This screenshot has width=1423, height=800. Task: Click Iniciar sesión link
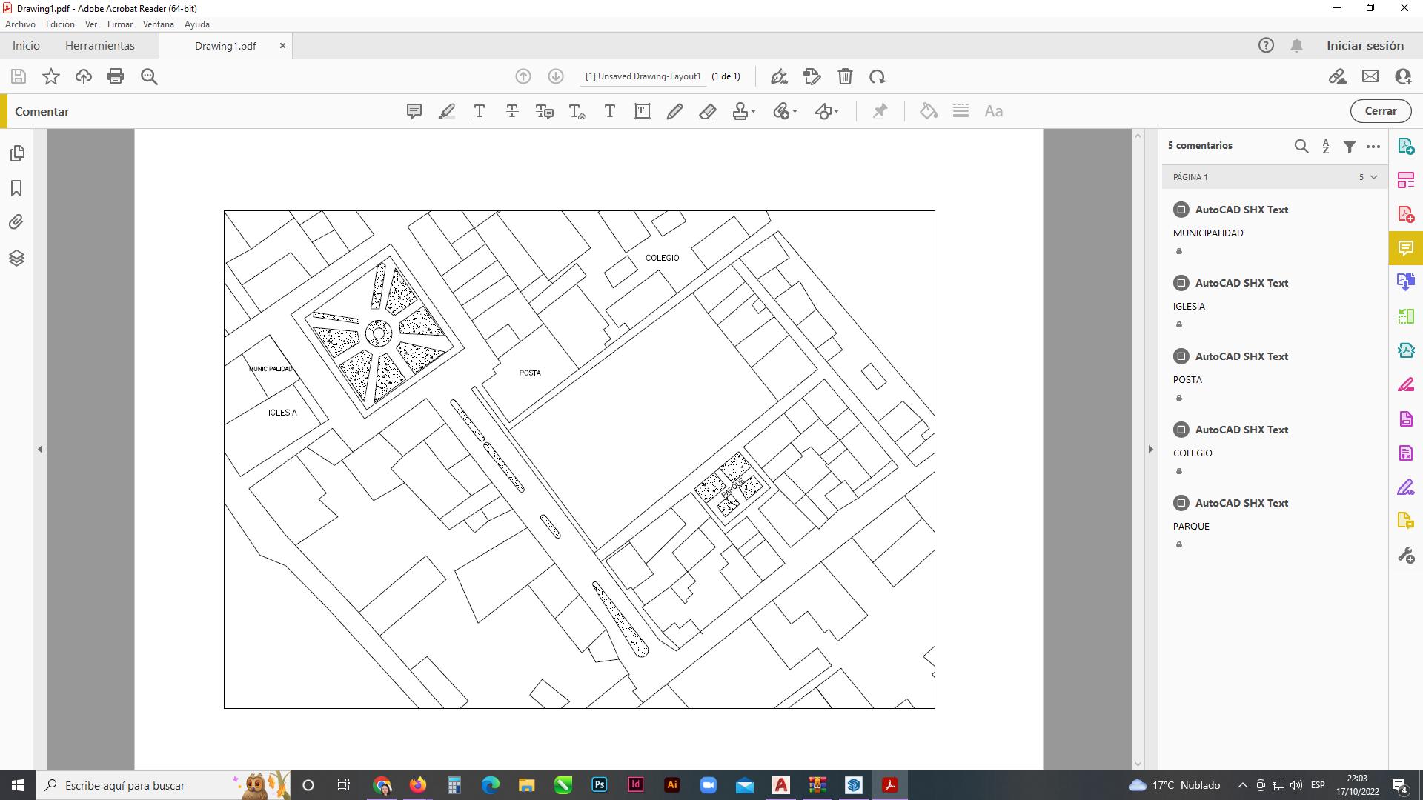click(1365, 46)
